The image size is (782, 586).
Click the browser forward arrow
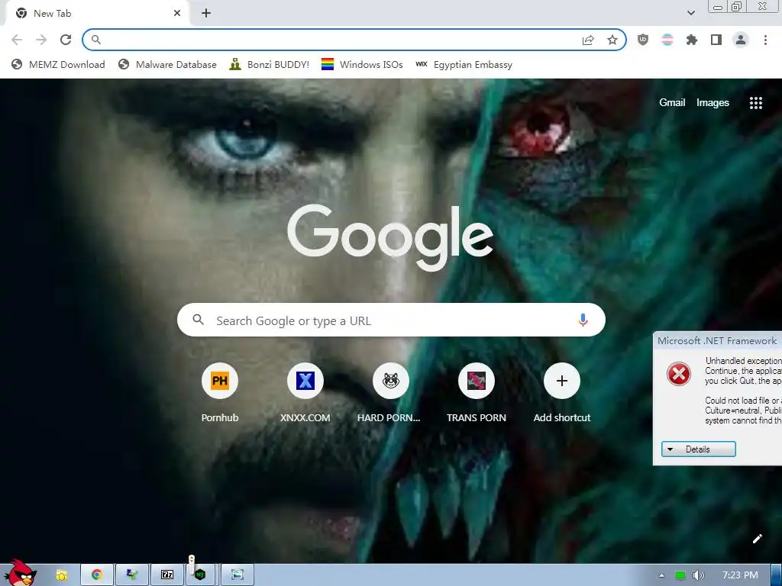click(41, 40)
